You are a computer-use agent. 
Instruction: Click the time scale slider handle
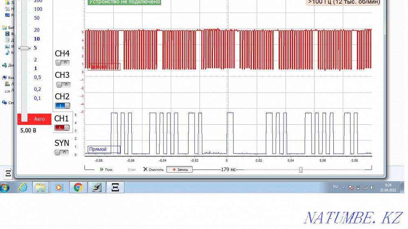pyautogui.click(x=301, y=170)
